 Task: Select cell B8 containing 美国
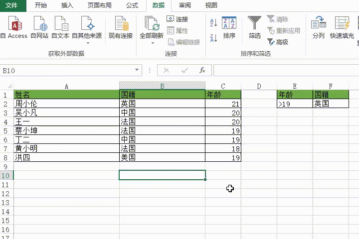(162, 157)
